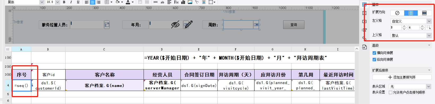Open the 左父格 dropdown set to 自定义
This screenshot has width=435, height=104.
click(411, 21)
